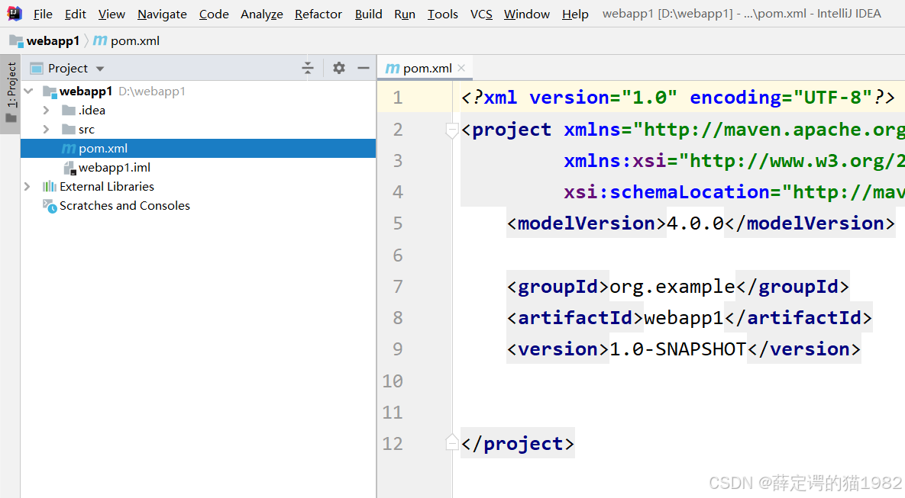Viewport: 905px width, 498px height.
Task: Expand the .idea folder
Action: (x=46, y=110)
